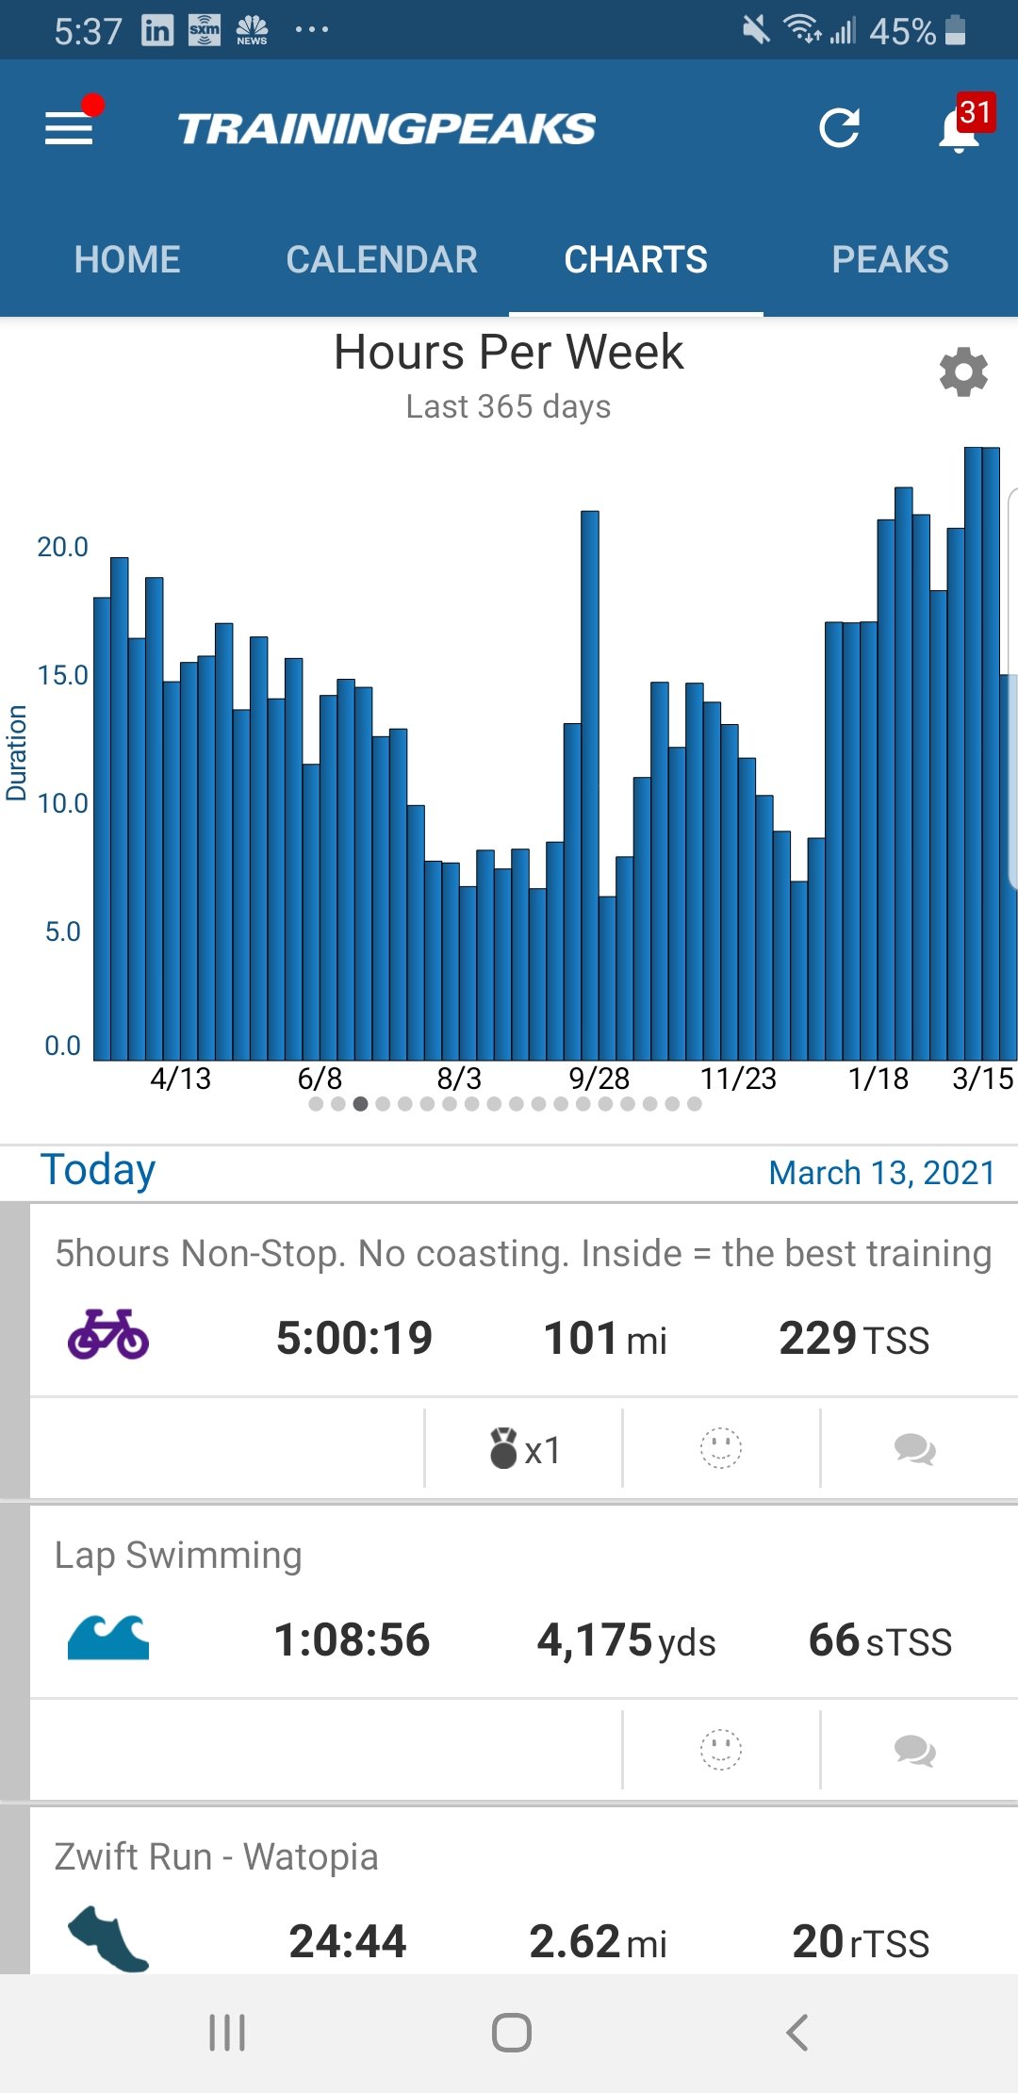Switch to the PEAKS tab
The height and width of the screenshot is (2093, 1018).
point(890,259)
